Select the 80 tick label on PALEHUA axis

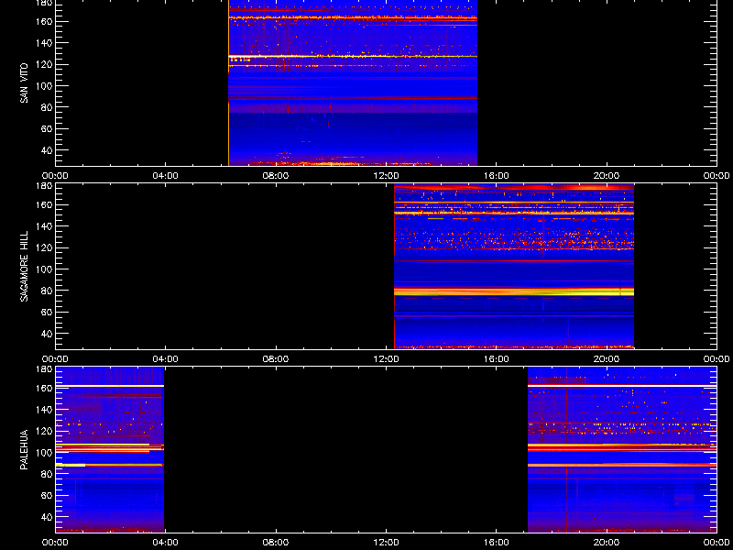click(x=47, y=474)
